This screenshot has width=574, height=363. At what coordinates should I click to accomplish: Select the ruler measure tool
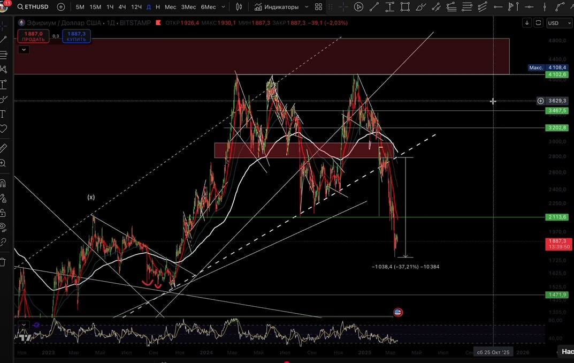click(3, 148)
